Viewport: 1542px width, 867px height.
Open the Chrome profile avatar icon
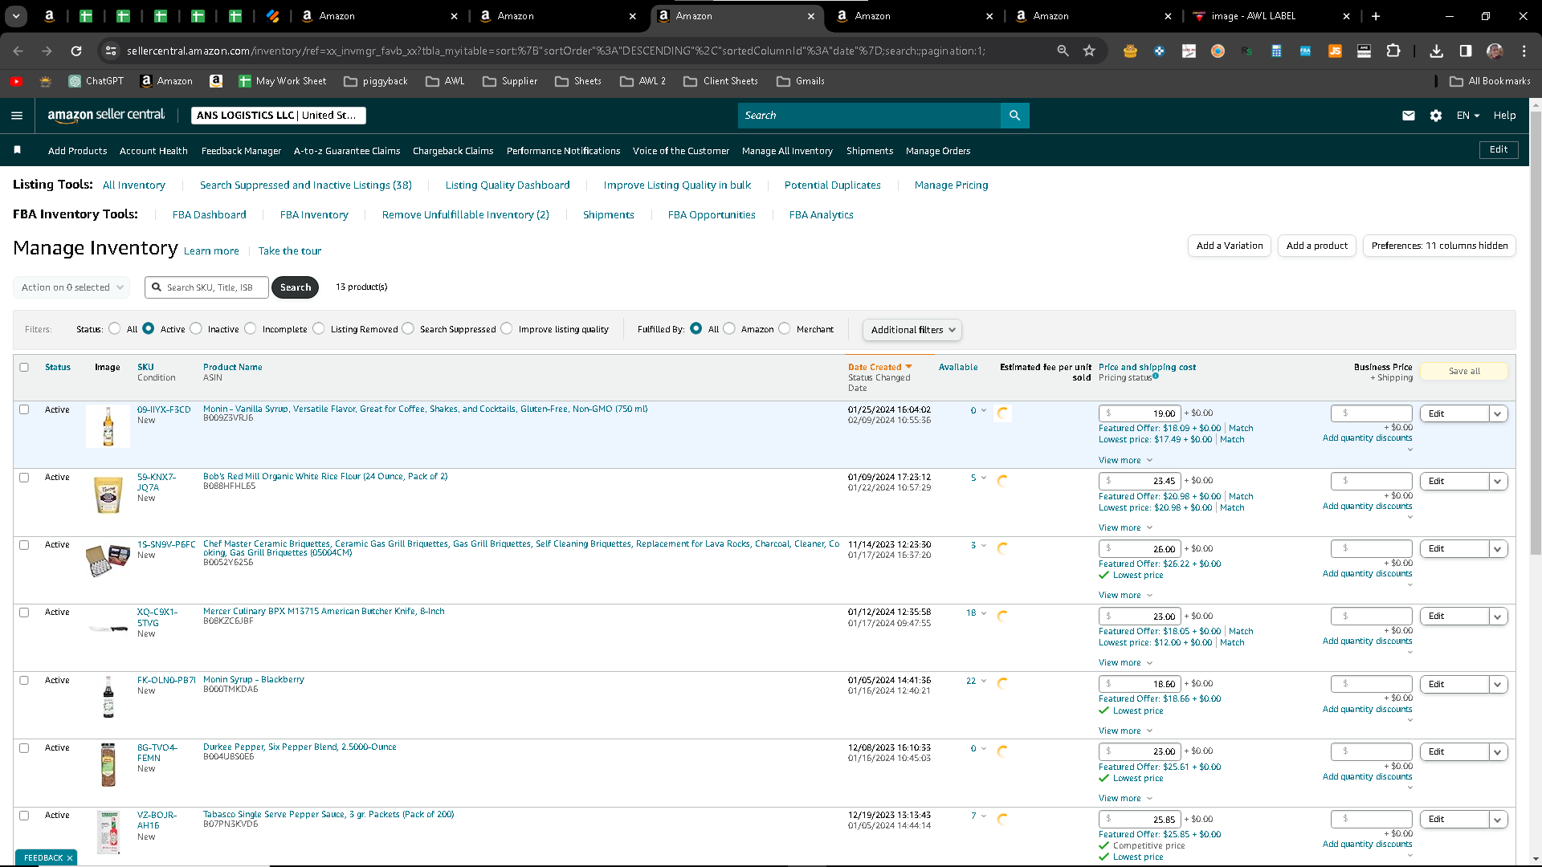[x=1495, y=51]
